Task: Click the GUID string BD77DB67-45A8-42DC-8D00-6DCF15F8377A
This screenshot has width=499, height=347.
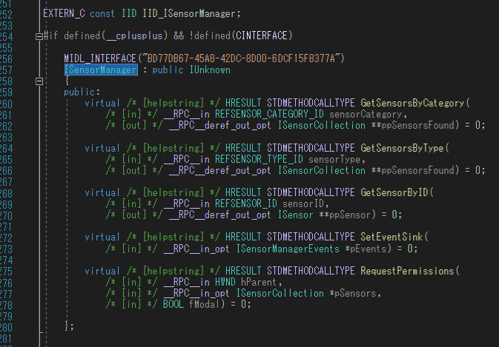Action: click(x=241, y=58)
